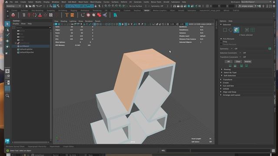Viewport: 278px width, 156px height.
Task: Click the Open Scene folder icon
Action: tap(30, 6)
